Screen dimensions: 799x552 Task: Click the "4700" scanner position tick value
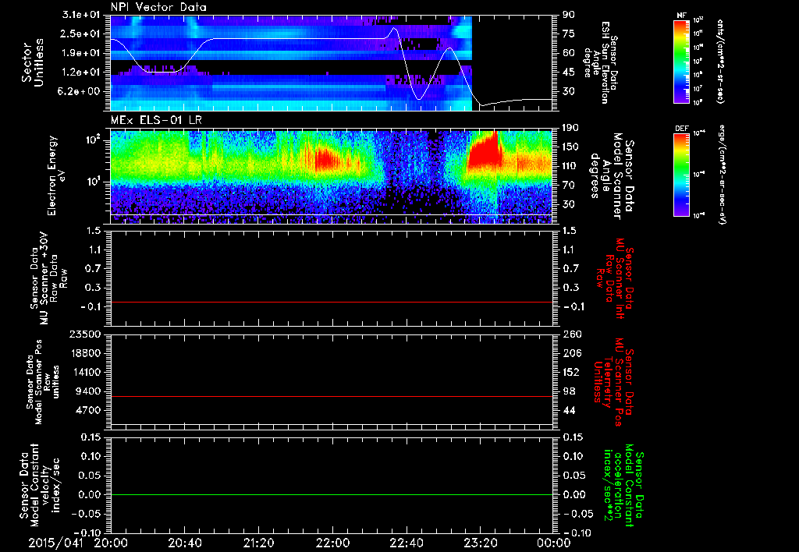(x=89, y=410)
